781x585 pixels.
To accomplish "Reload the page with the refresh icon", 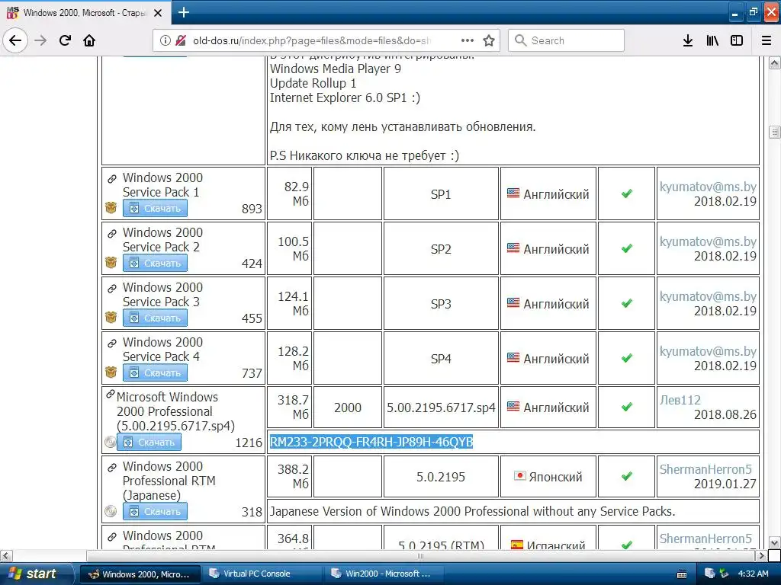I will [65, 40].
